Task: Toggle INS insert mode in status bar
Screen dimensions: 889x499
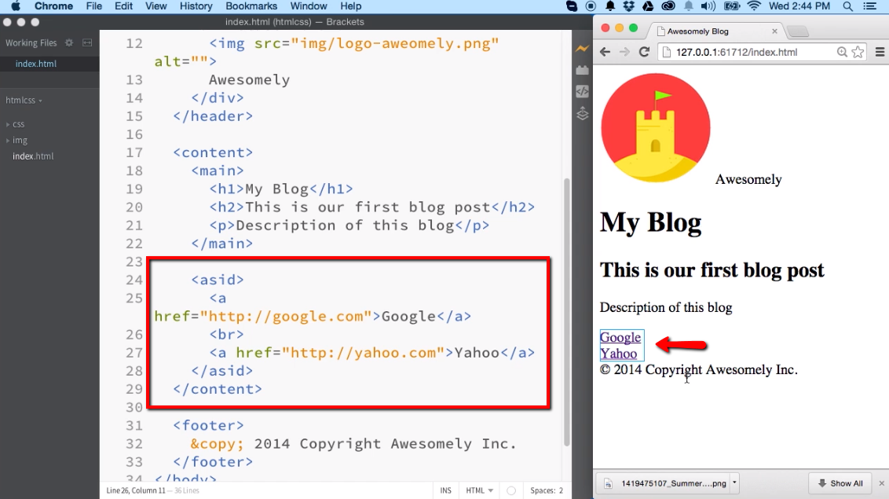Action: (445, 490)
